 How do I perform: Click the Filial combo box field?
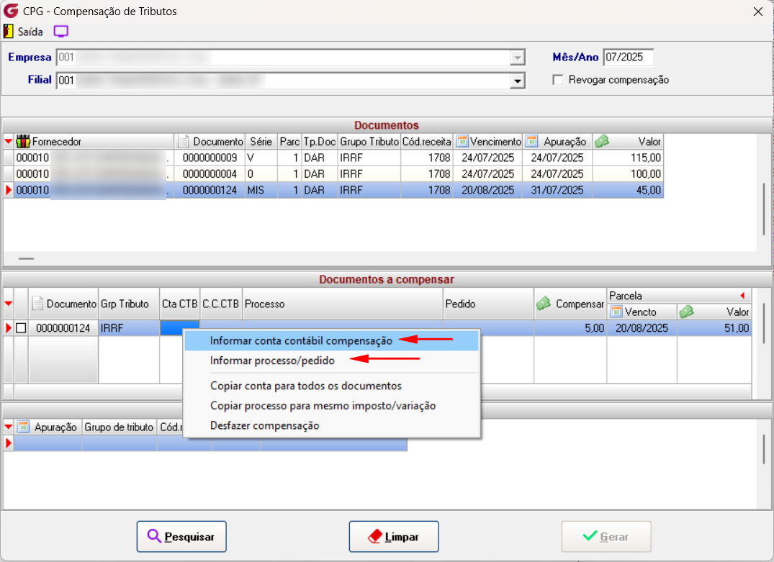point(291,81)
